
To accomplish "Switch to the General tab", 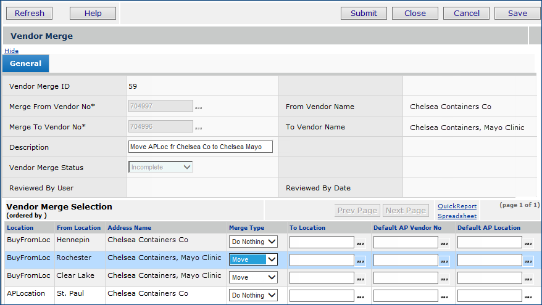I will click(x=25, y=63).
